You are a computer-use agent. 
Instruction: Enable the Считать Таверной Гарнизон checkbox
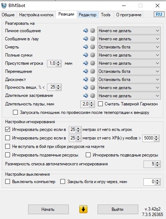point(101,104)
